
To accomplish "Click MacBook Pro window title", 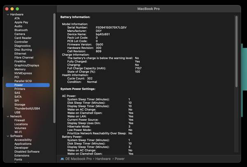I will [148, 9].
